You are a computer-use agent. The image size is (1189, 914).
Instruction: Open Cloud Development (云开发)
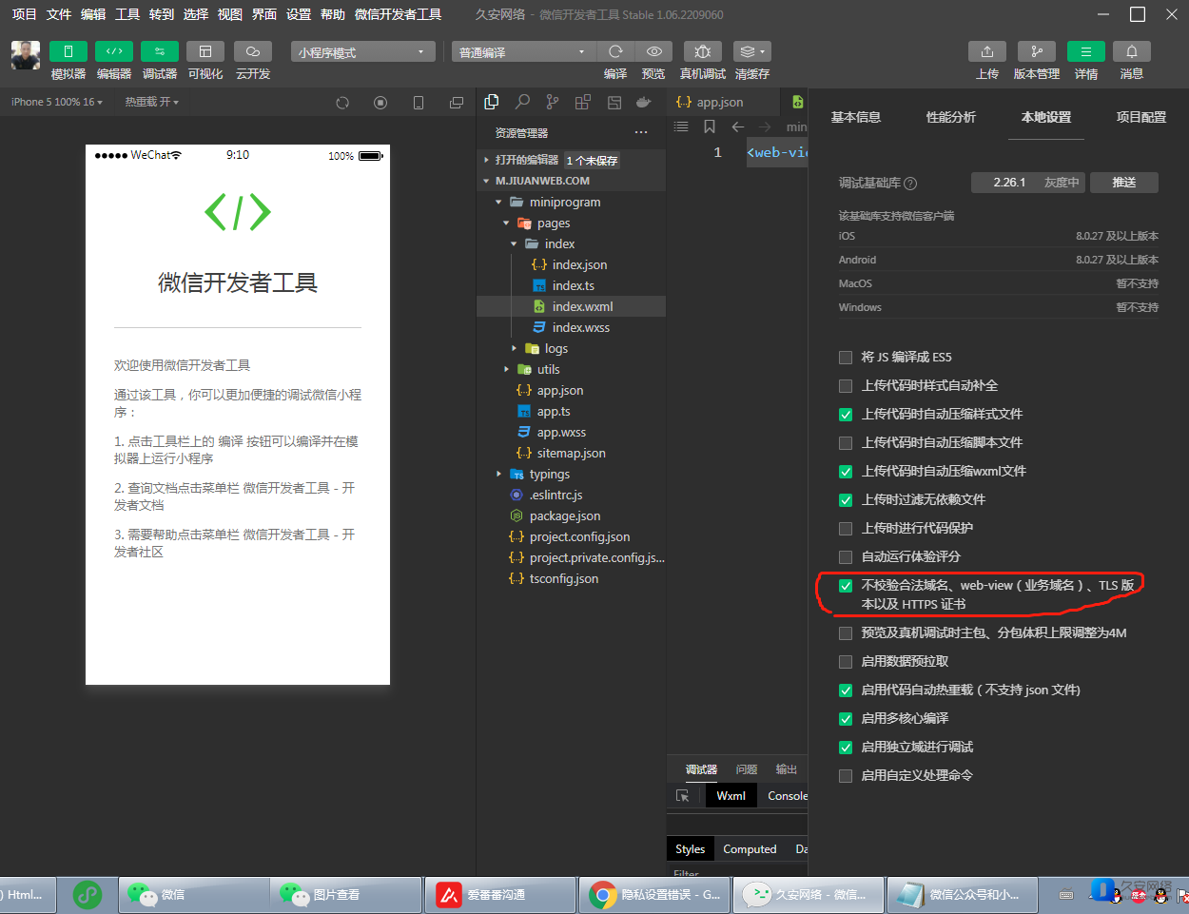pos(253,51)
